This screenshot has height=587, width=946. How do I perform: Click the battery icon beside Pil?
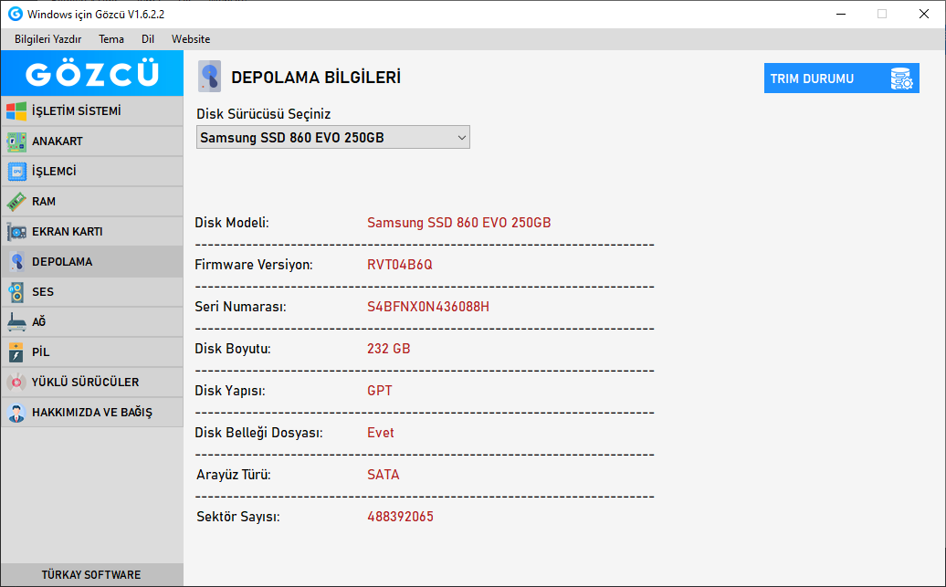(16, 352)
